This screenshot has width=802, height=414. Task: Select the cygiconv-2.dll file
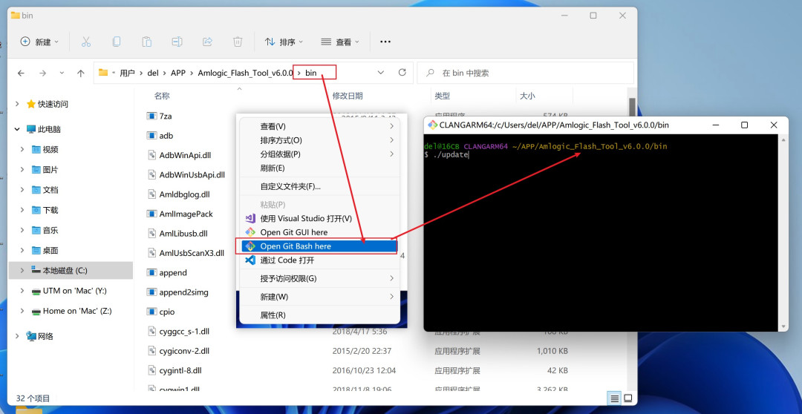(x=178, y=351)
